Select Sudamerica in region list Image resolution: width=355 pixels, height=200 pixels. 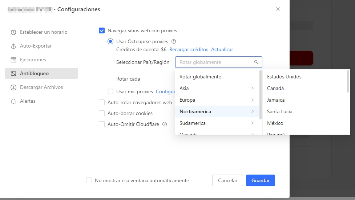tap(217, 123)
